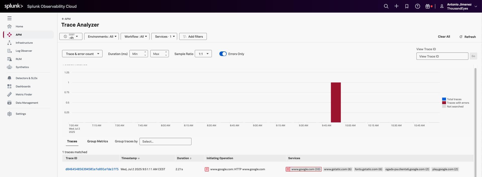
Task: Go back to APM via arrow link
Action: [66, 19]
